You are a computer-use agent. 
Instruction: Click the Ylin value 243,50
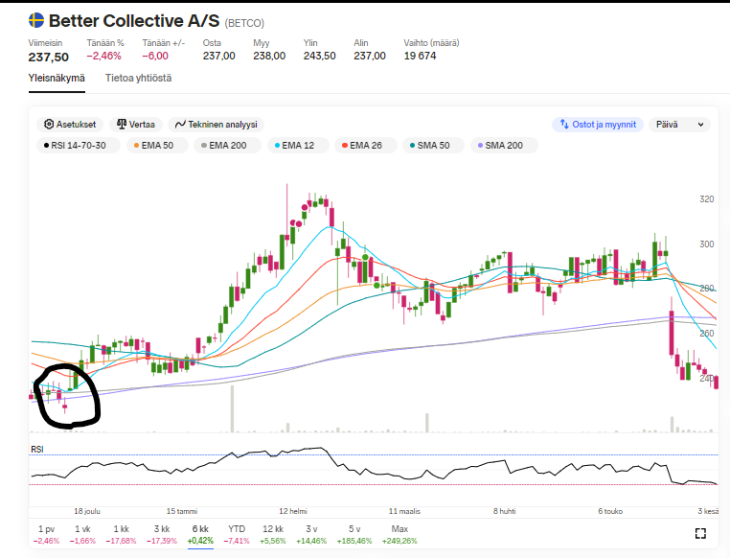point(319,56)
